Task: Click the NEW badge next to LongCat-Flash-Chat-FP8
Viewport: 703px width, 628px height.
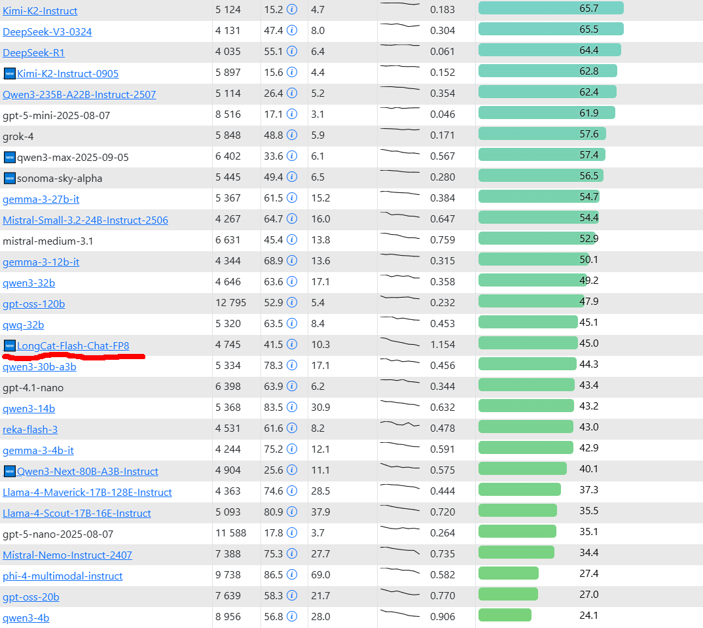Action: click(x=9, y=346)
